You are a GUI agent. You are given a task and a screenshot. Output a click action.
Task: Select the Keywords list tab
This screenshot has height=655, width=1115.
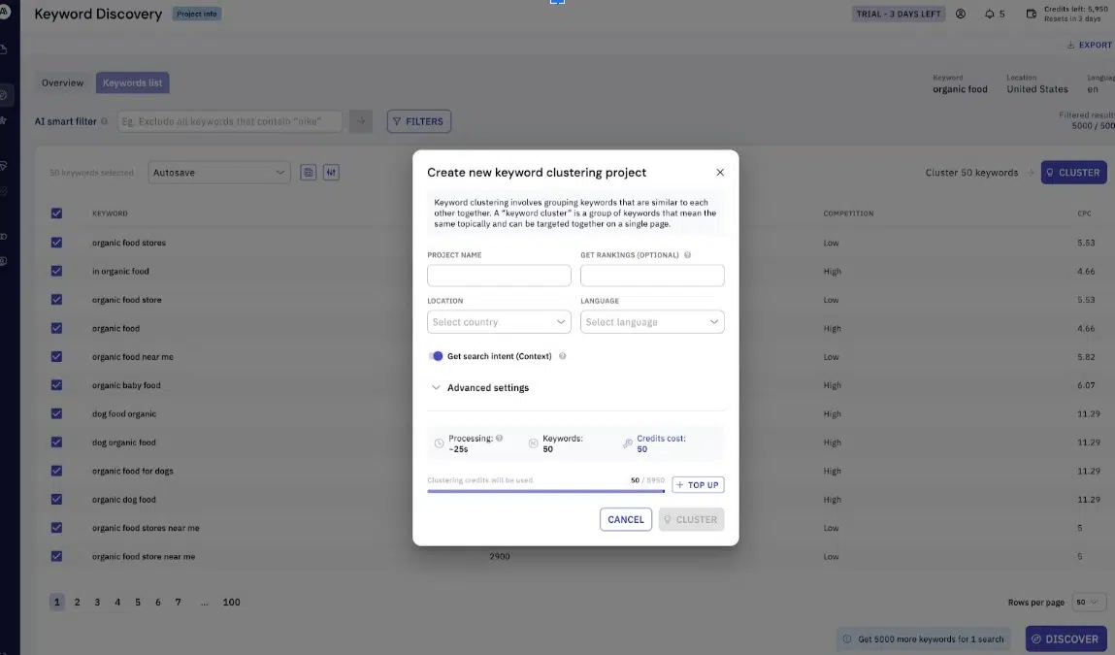(132, 82)
